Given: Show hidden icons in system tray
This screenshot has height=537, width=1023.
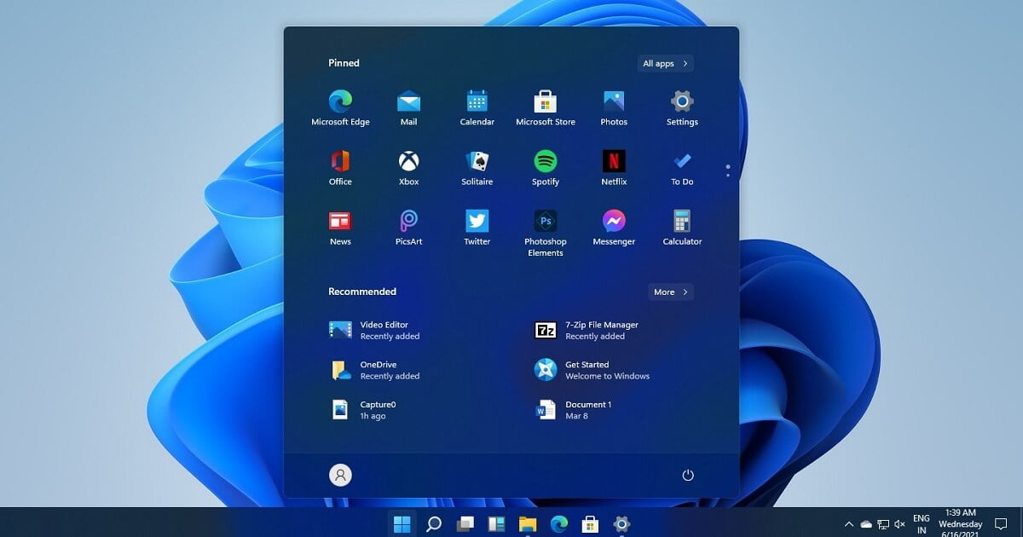Looking at the screenshot, I should click(848, 523).
